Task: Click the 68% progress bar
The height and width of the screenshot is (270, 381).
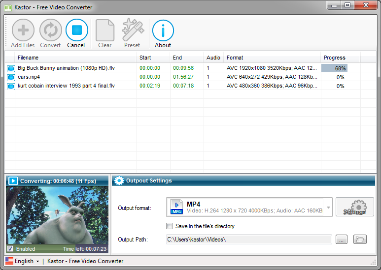Action: click(334, 68)
